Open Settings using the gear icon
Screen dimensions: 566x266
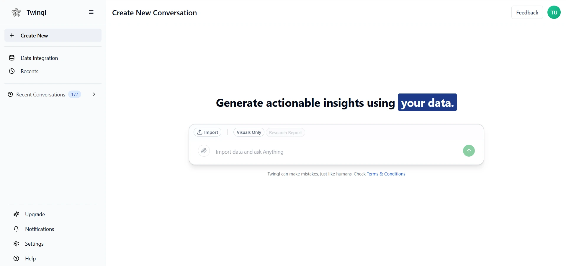point(16,244)
